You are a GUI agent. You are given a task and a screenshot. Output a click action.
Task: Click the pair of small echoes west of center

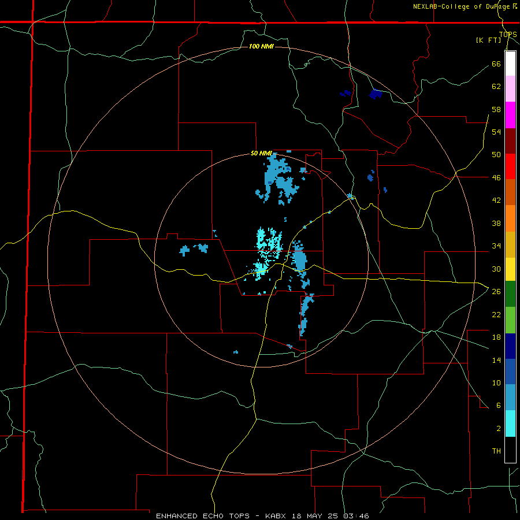point(194,249)
